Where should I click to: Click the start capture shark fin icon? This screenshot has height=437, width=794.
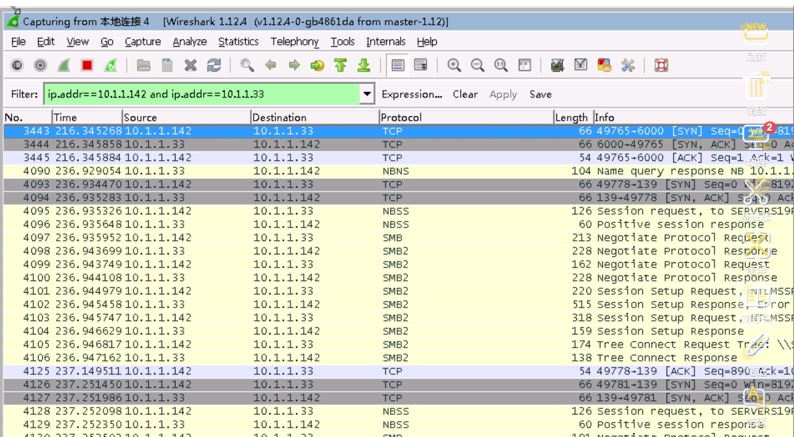pos(64,65)
